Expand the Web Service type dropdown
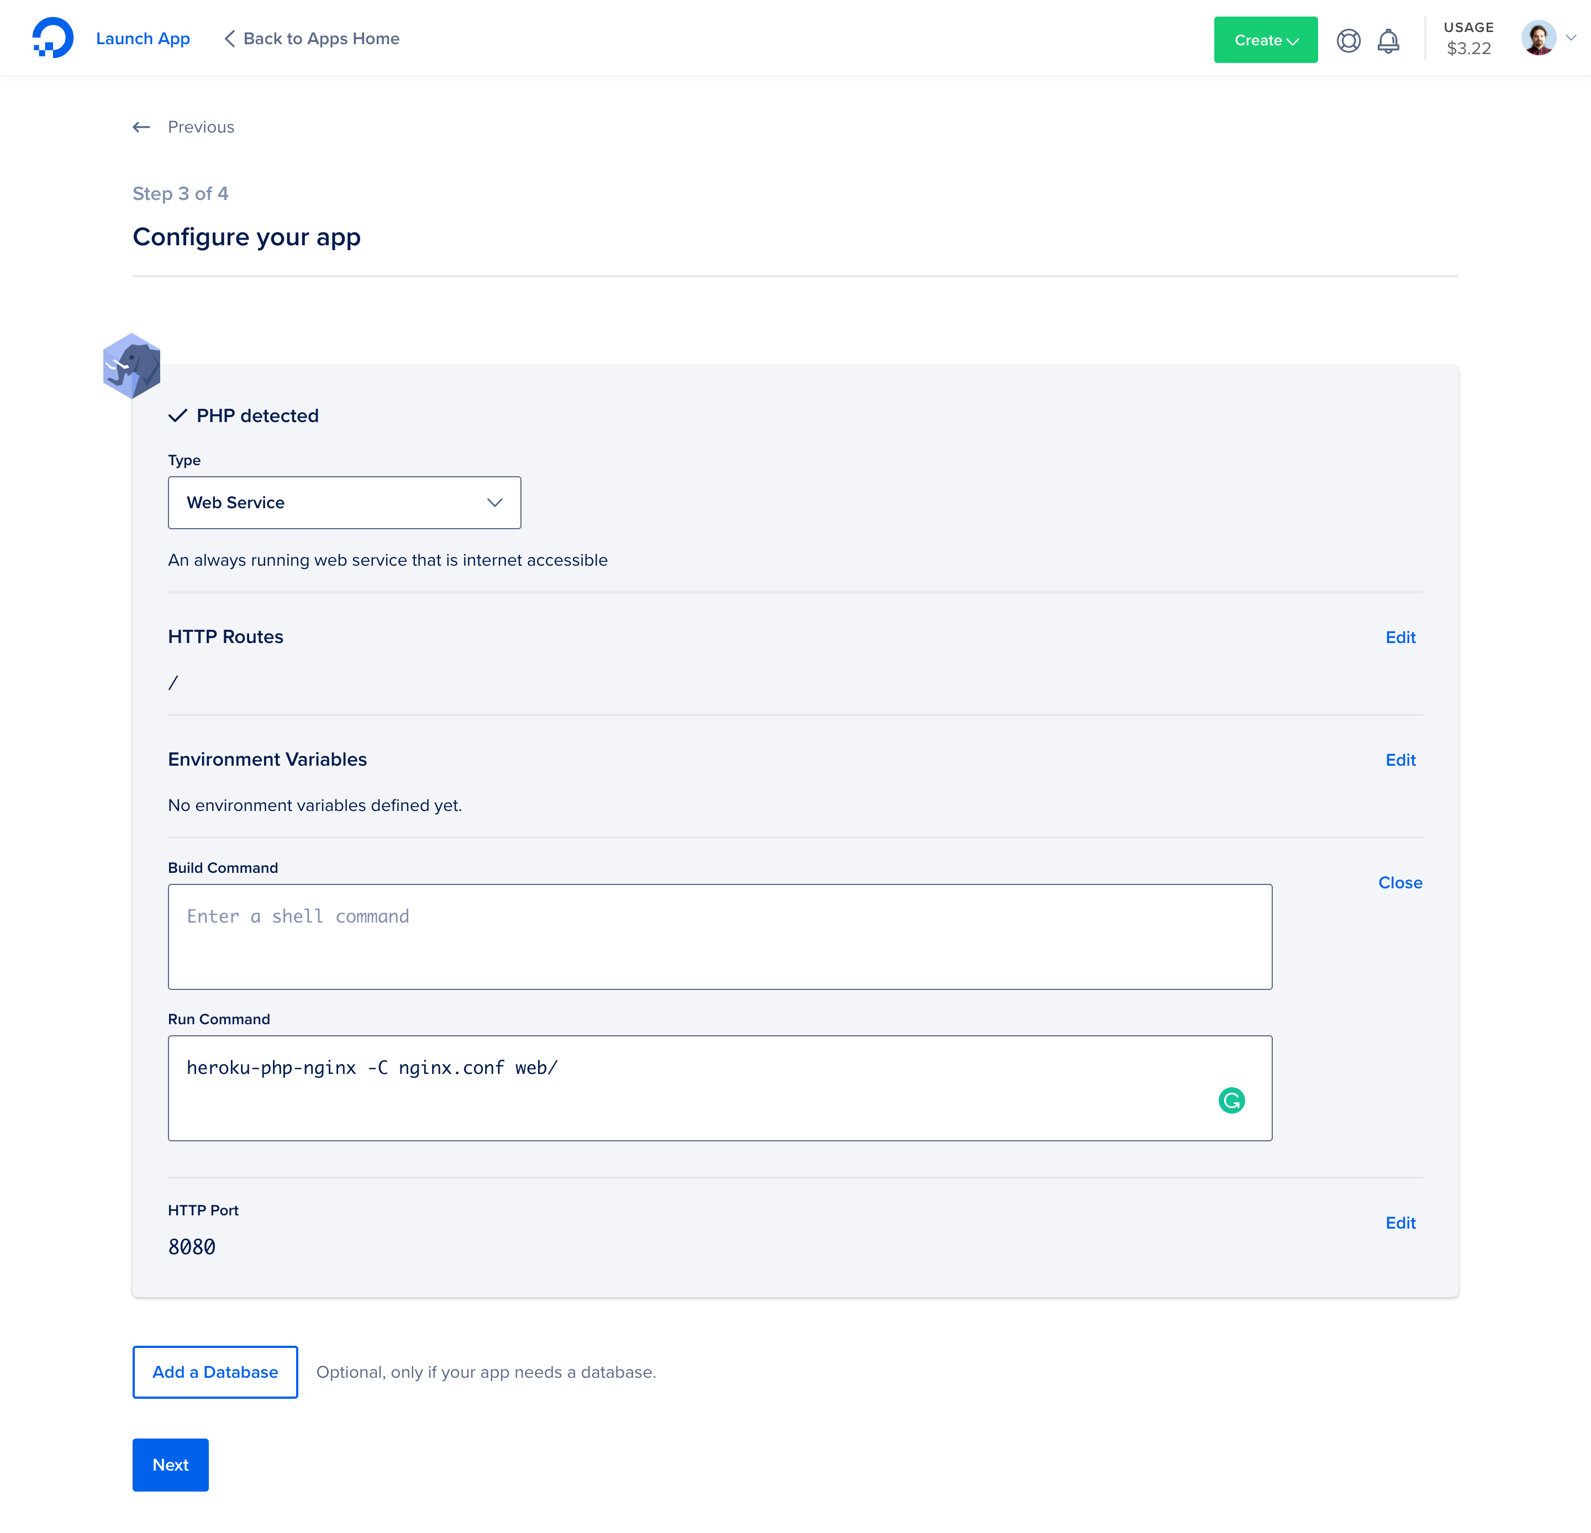 pos(344,502)
